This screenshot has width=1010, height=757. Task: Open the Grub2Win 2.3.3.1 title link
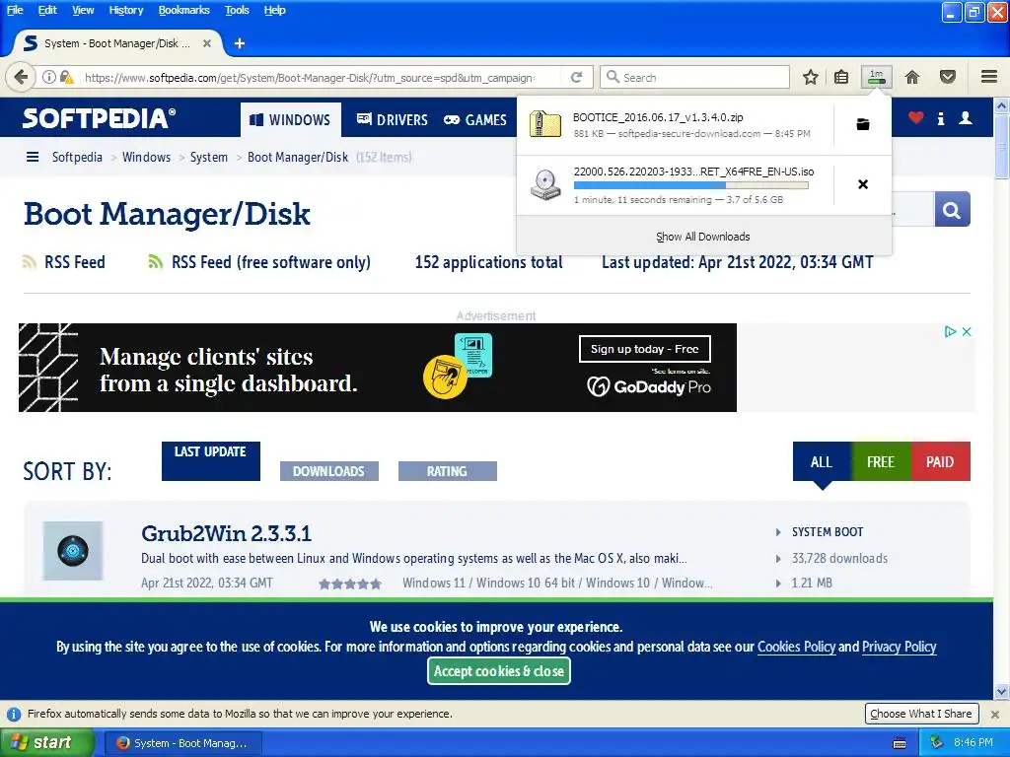click(x=226, y=533)
